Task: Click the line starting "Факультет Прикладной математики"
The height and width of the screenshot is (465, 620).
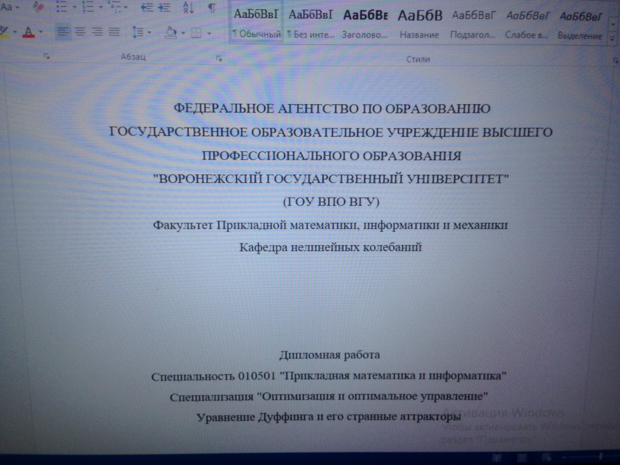Action: point(330,225)
